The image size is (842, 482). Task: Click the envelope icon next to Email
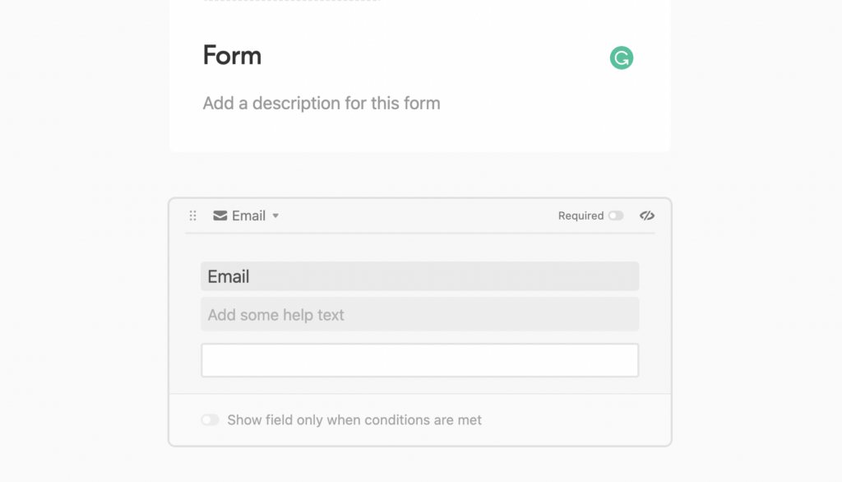pos(220,216)
